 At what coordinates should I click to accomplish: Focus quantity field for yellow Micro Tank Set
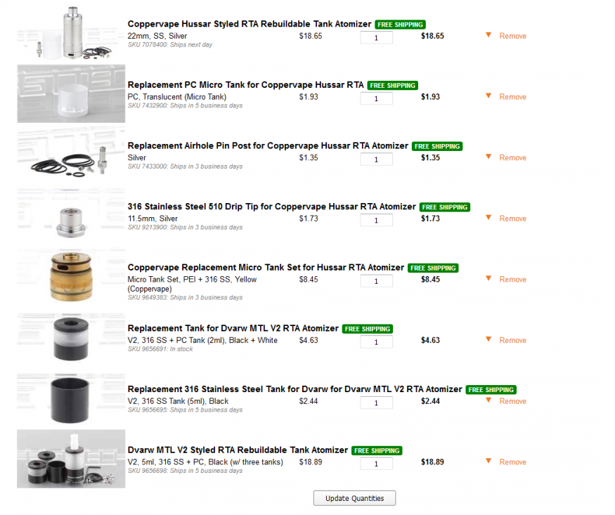[376, 281]
